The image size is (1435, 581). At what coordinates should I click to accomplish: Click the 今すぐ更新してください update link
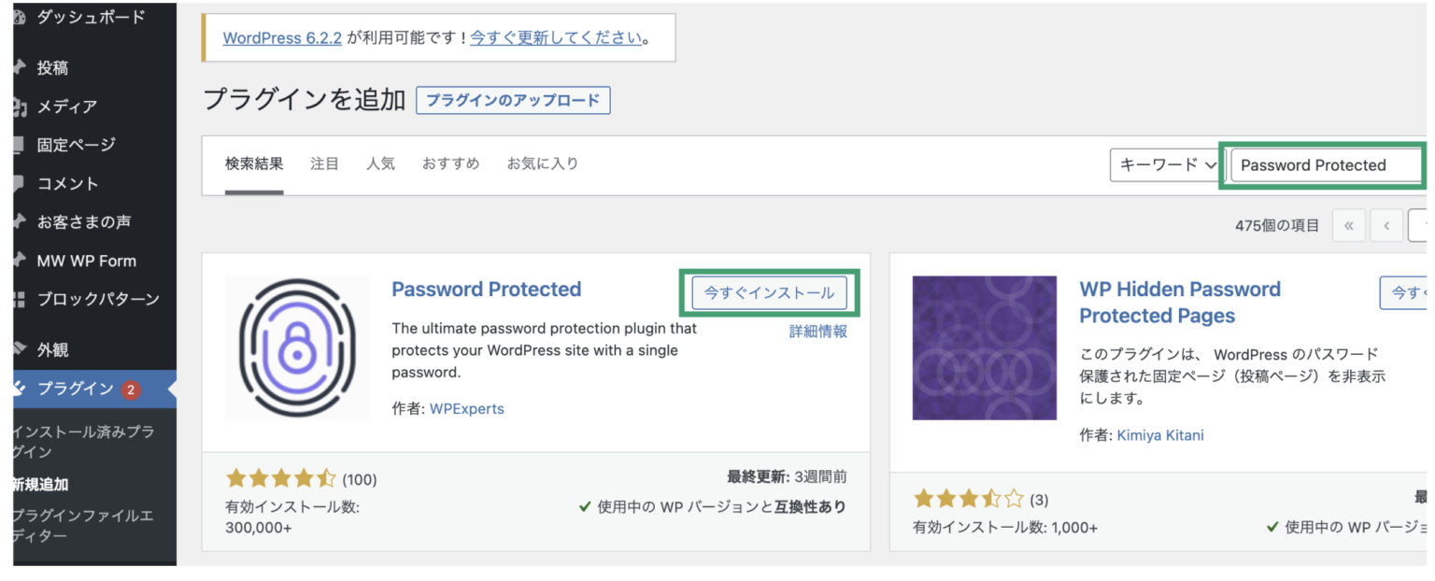(555, 38)
